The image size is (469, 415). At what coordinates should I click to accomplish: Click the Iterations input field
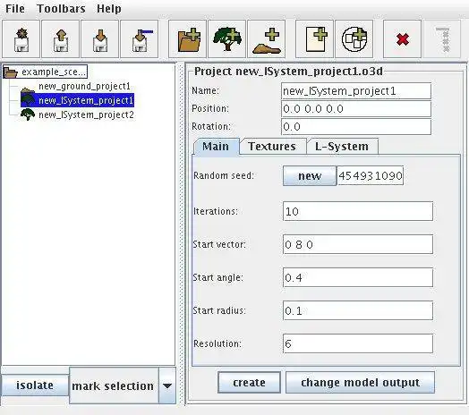click(x=358, y=211)
